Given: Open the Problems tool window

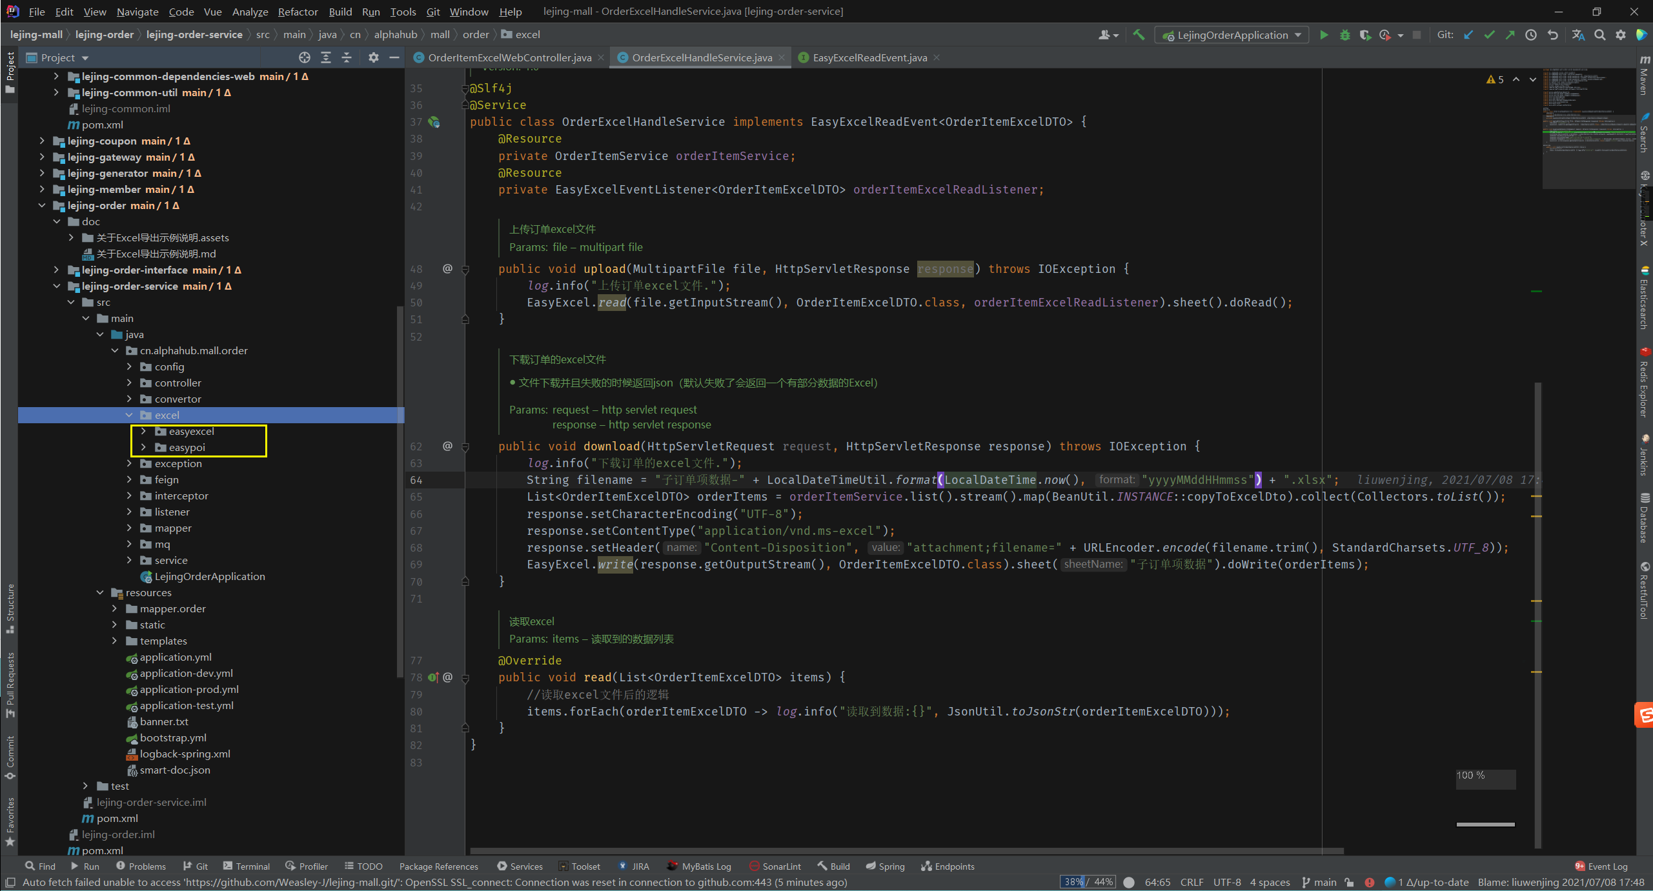Looking at the screenshot, I should click(141, 866).
